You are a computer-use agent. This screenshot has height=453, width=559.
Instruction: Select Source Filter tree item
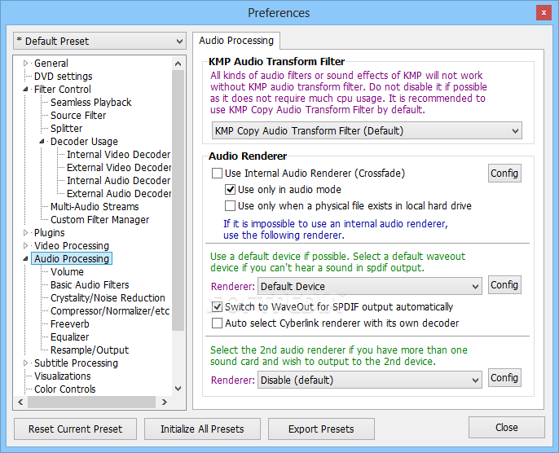click(x=78, y=116)
